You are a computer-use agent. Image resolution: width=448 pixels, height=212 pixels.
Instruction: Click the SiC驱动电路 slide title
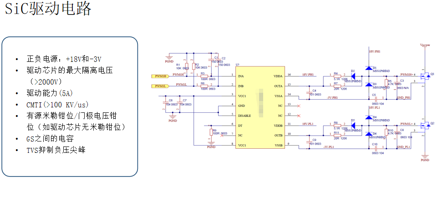point(48,8)
